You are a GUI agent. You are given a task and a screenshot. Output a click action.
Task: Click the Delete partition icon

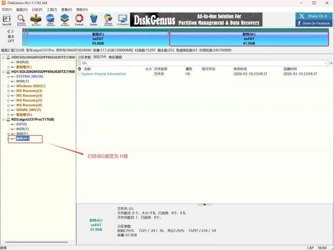click(93, 20)
